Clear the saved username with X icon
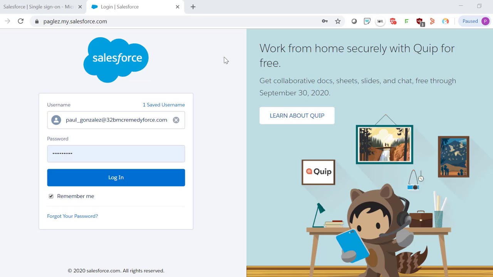Image resolution: width=493 pixels, height=277 pixels. 176,120
